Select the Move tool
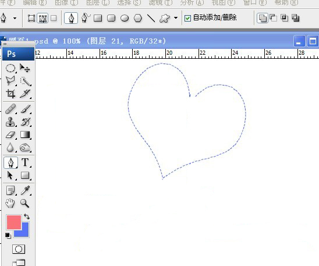The height and width of the screenshot is (266, 319). [x=25, y=68]
